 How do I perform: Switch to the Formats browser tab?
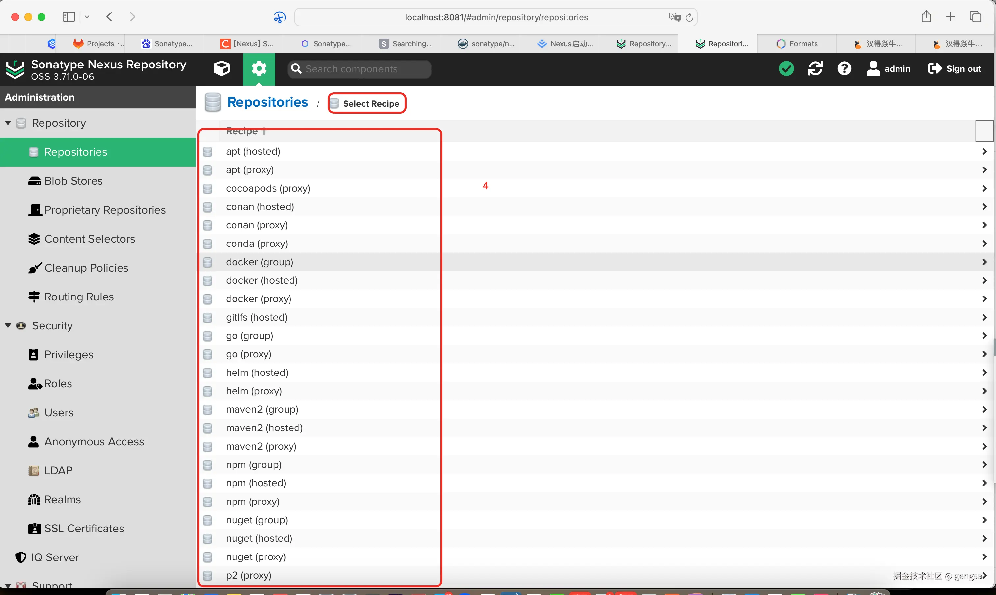(797, 44)
